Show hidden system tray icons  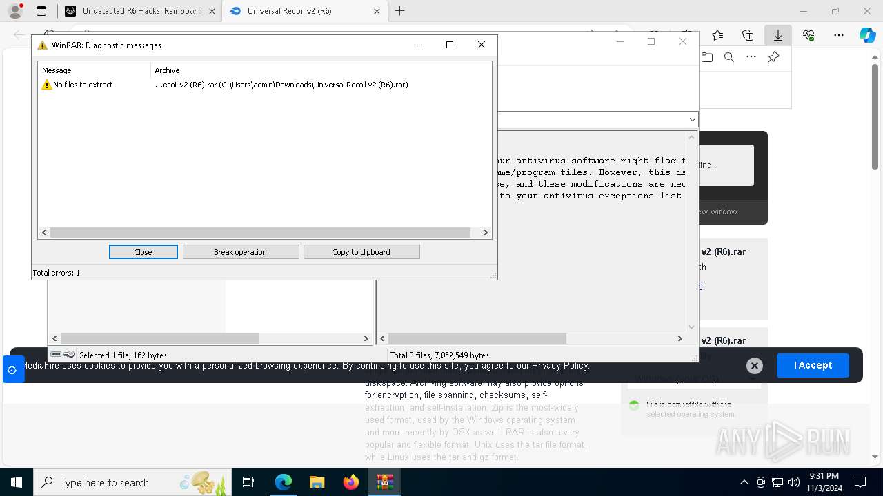coord(744,482)
